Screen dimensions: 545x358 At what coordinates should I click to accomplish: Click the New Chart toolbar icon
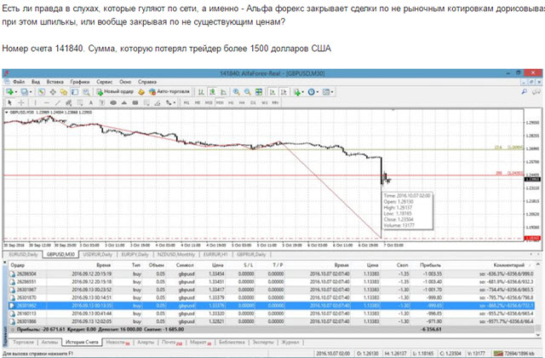(x=9, y=92)
